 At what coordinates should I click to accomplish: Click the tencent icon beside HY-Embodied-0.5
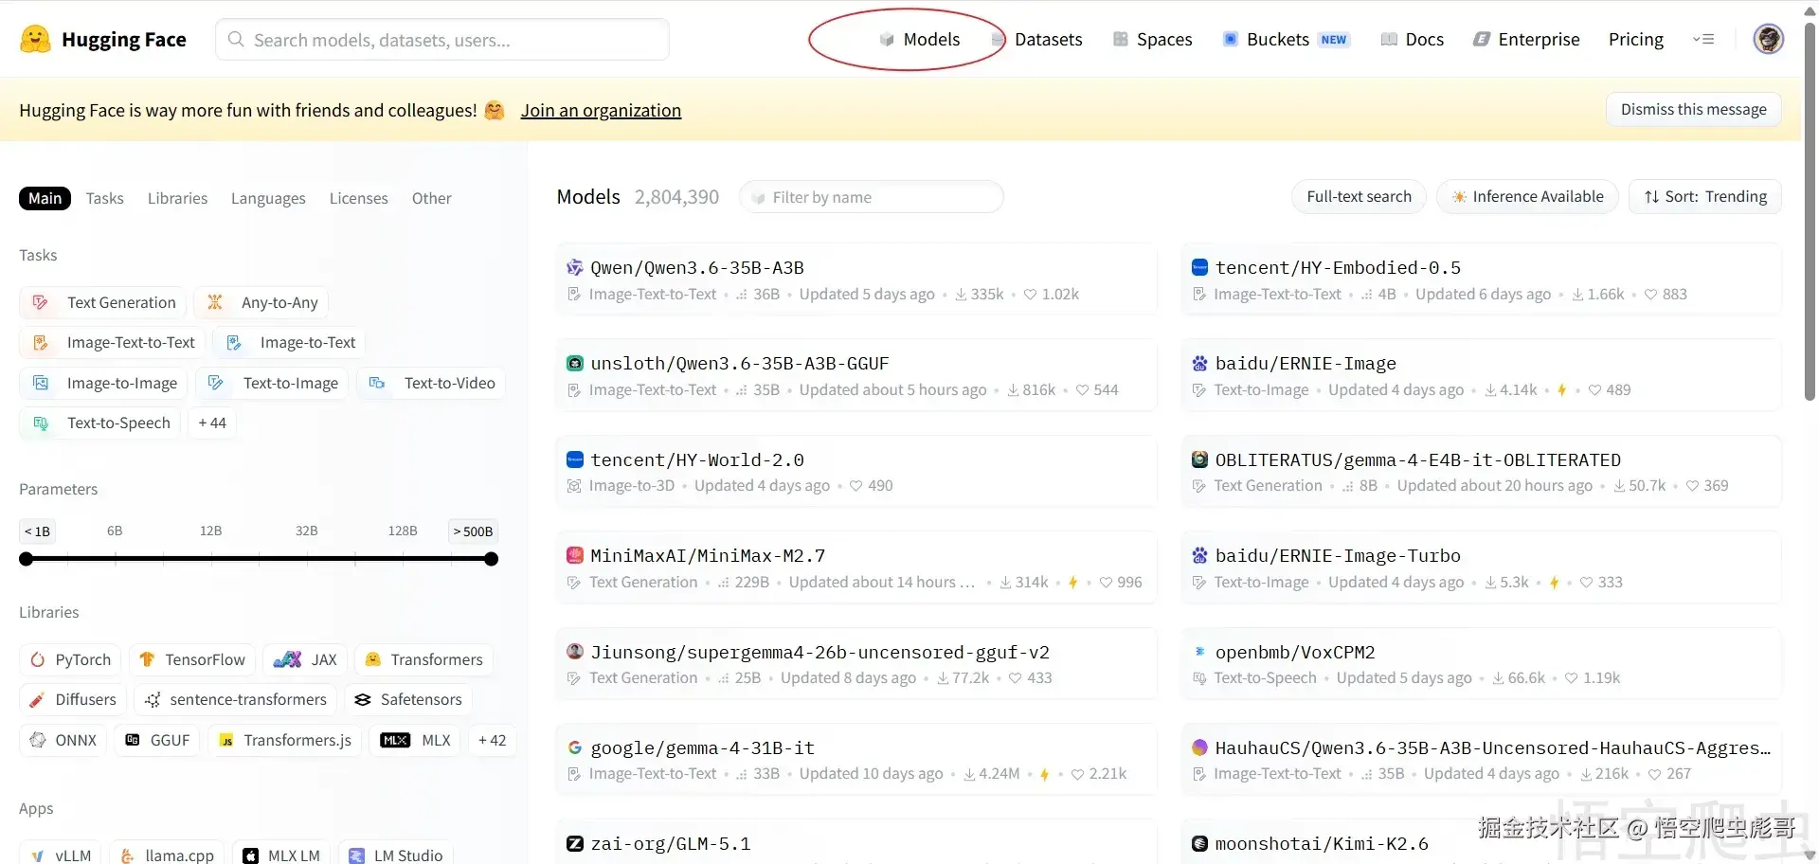click(1199, 267)
